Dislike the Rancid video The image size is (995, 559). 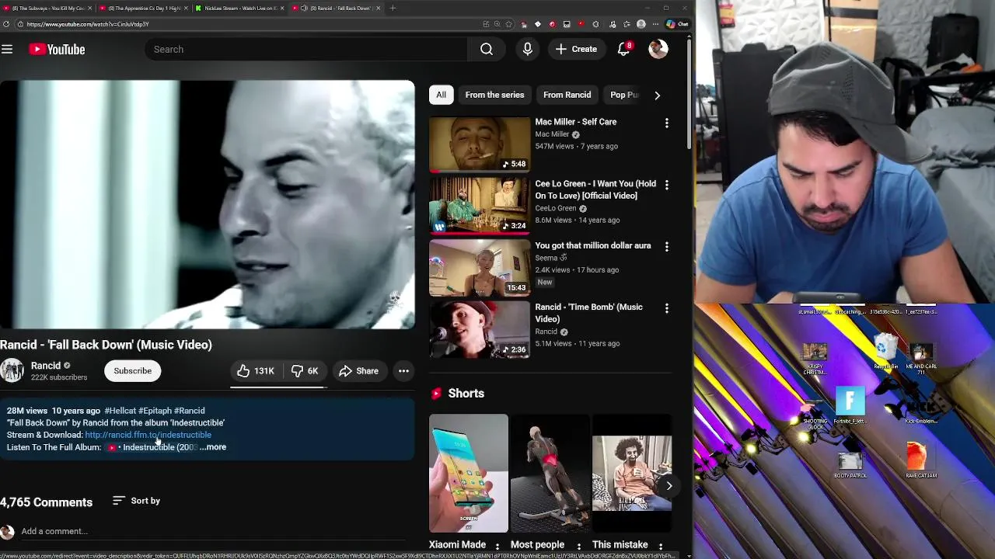point(304,371)
